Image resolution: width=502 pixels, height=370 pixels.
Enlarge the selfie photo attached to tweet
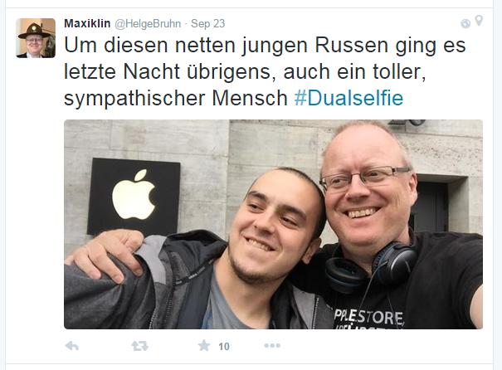click(x=274, y=224)
